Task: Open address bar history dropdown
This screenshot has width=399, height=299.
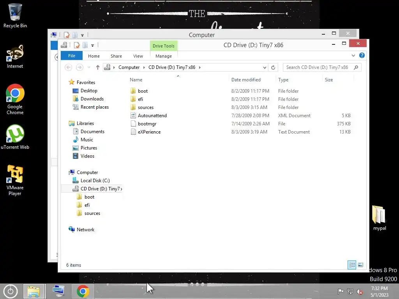Action: tap(265, 67)
